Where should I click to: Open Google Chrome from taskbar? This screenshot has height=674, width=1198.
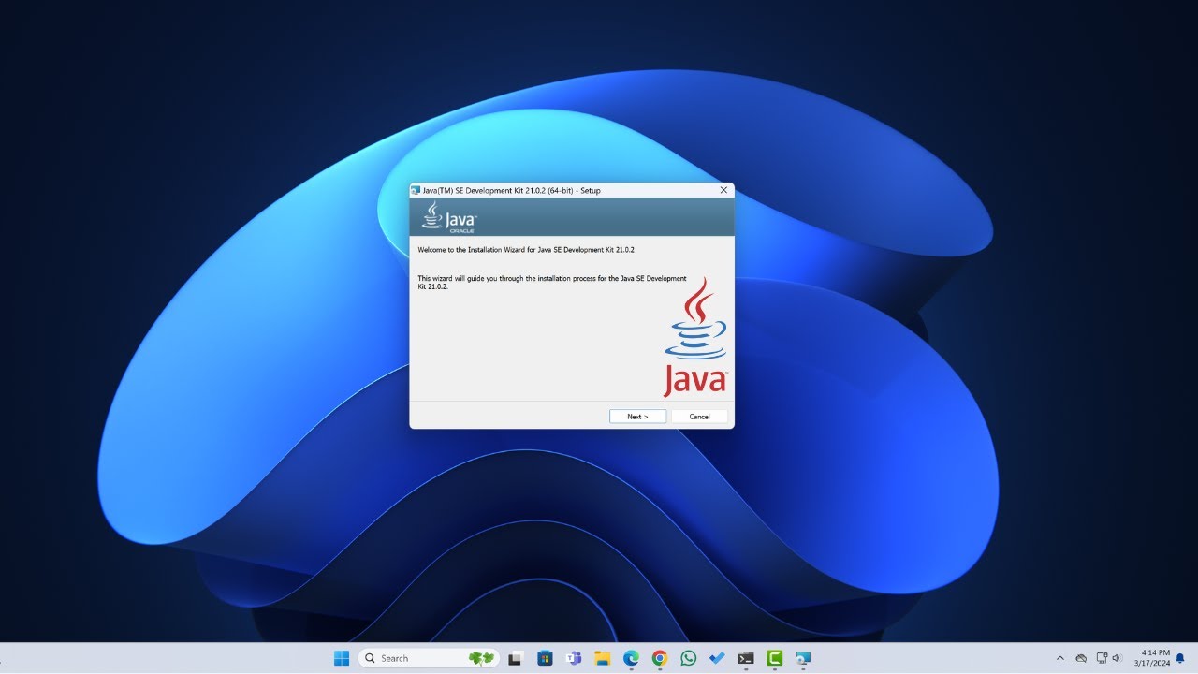(x=660, y=658)
